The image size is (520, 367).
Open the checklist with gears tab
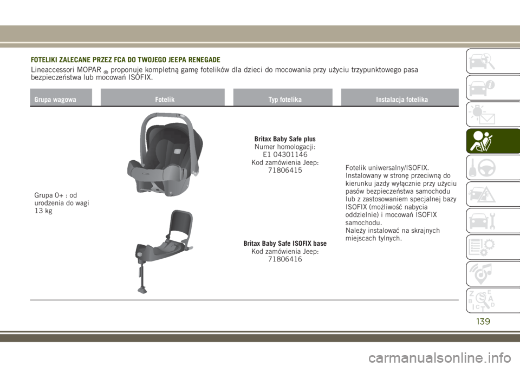pyautogui.click(x=493, y=247)
